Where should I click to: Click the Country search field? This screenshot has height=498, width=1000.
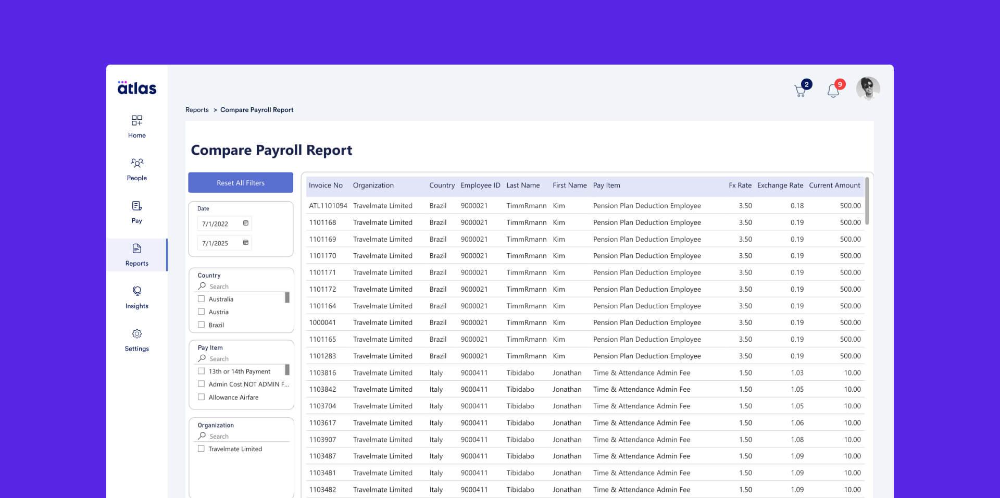243,287
